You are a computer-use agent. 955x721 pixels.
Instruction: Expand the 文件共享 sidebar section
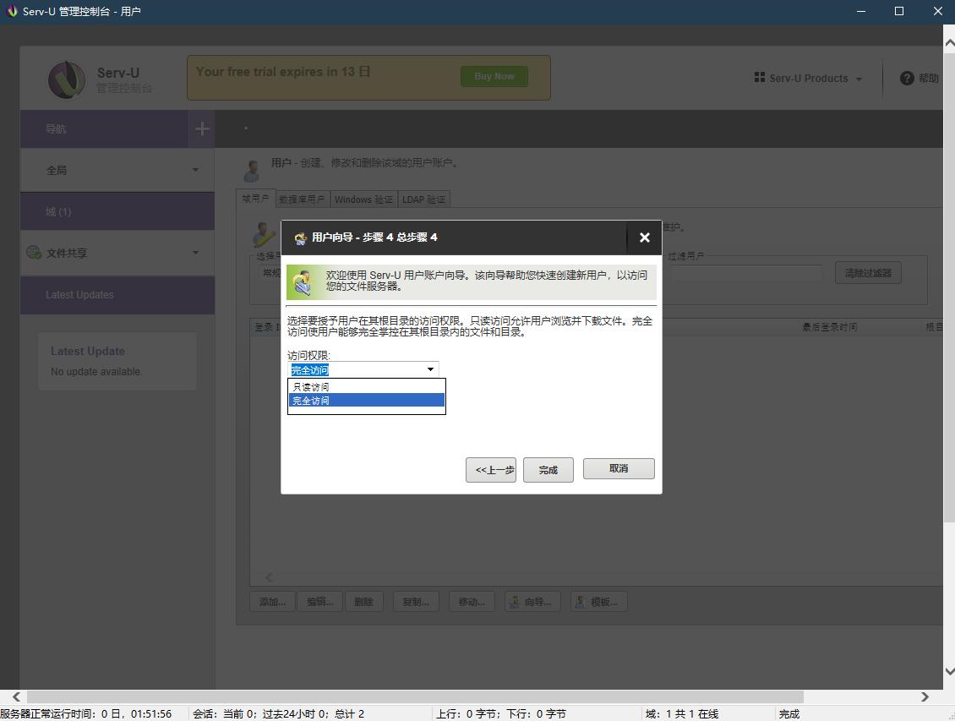tap(195, 253)
